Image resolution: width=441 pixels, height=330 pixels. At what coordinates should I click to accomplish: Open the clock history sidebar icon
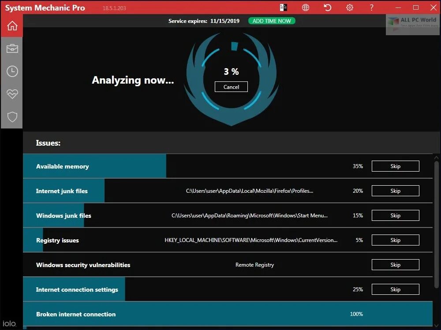pos(12,71)
